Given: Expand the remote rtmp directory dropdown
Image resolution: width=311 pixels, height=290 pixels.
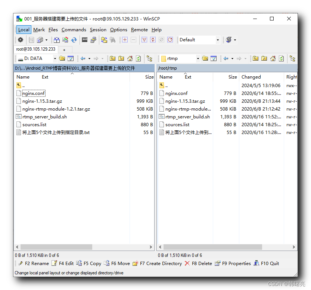Looking at the screenshot, I should [x=198, y=58].
